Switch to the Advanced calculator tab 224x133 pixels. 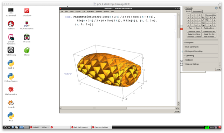click(197, 11)
